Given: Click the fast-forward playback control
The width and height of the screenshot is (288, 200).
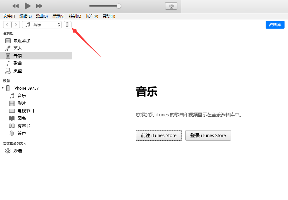Looking at the screenshot, I should point(39,6).
